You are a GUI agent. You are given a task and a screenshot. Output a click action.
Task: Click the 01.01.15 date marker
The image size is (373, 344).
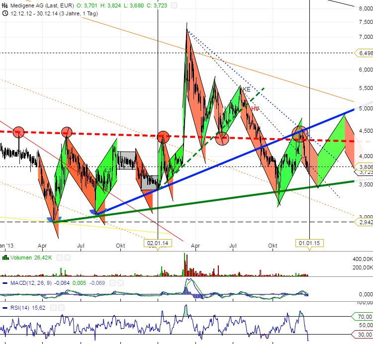pyautogui.click(x=309, y=243)
